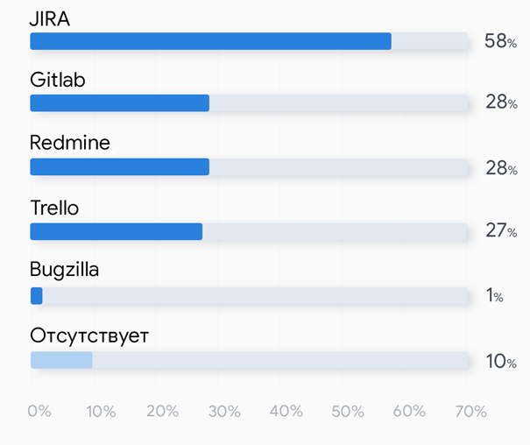Screen dimensions: 530x445
Task: Select the Trello label
Action: click(x=54, y=208)
